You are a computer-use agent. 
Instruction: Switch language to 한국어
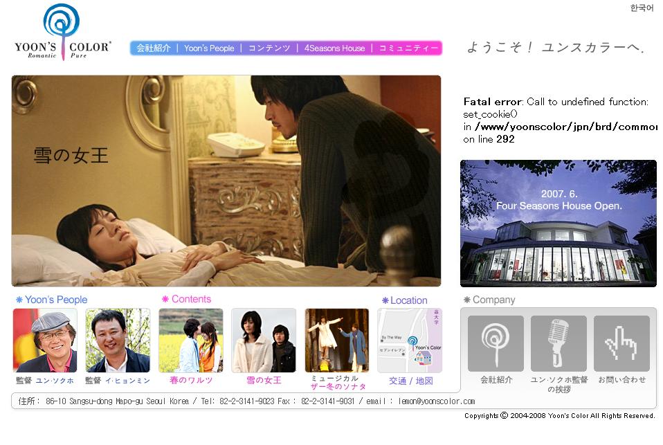point(642,8)
